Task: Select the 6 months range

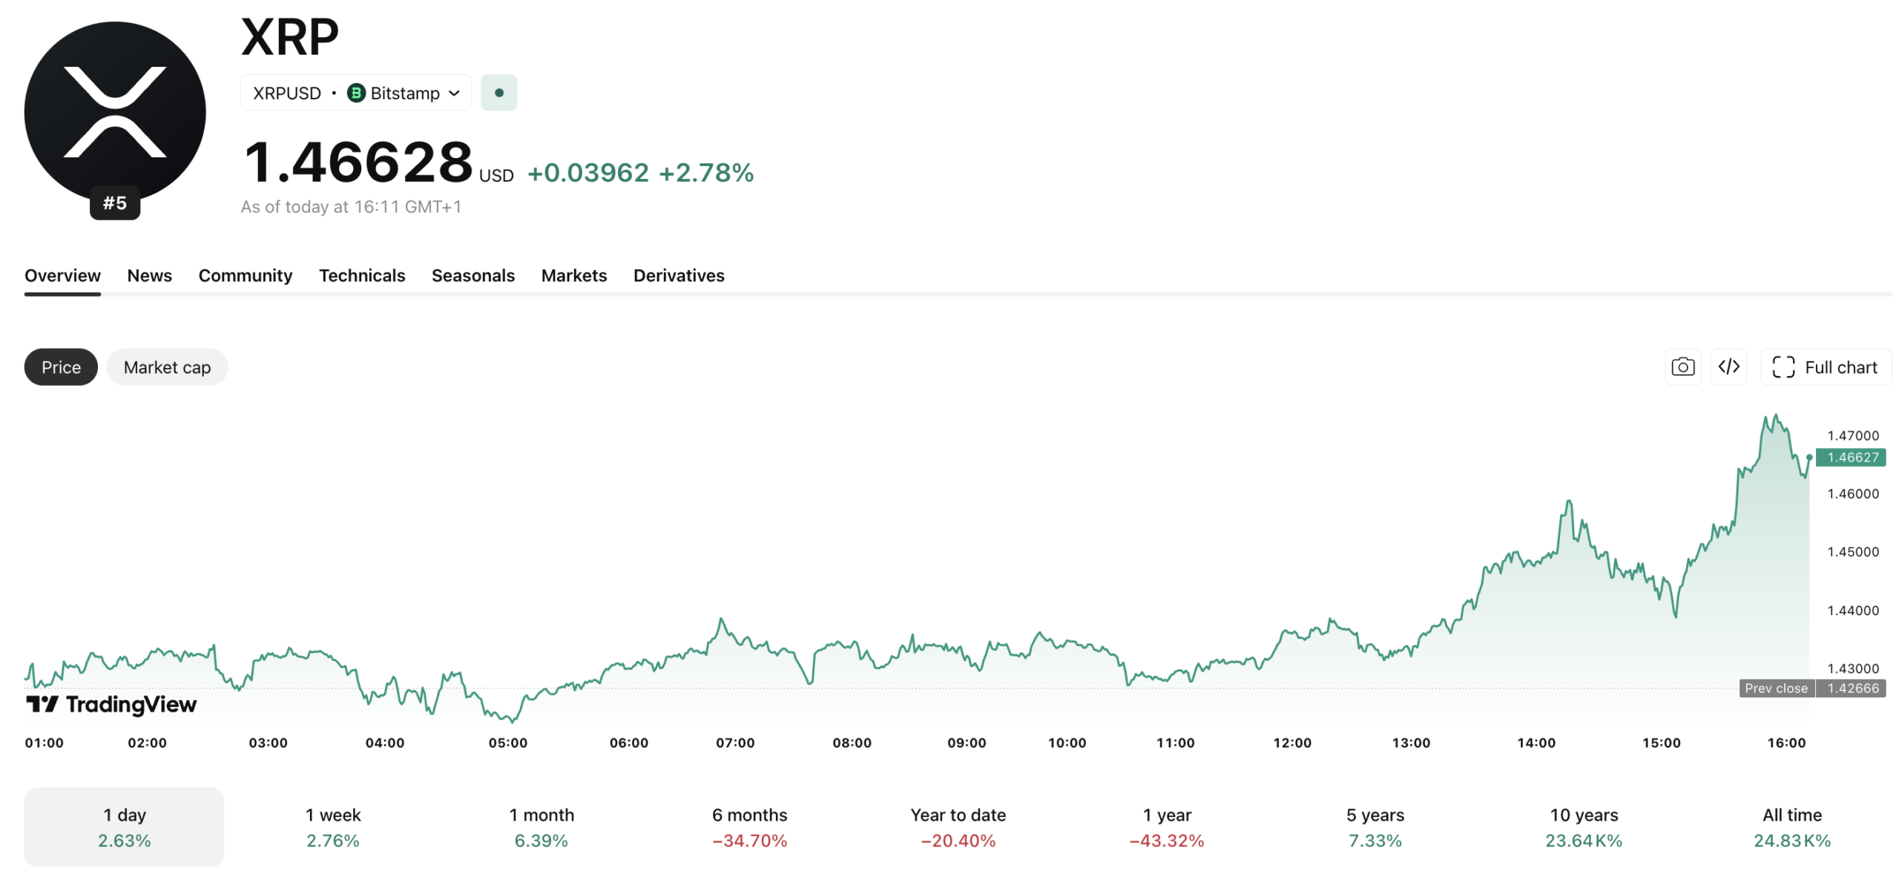Action: pos(749,827)
